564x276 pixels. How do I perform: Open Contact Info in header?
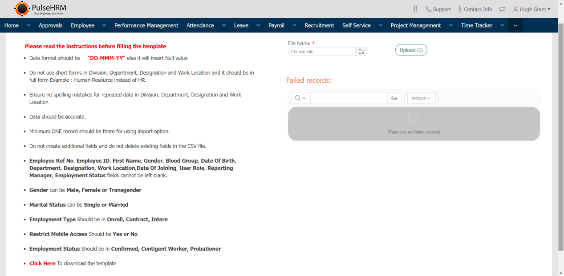(x=475, y=9)
